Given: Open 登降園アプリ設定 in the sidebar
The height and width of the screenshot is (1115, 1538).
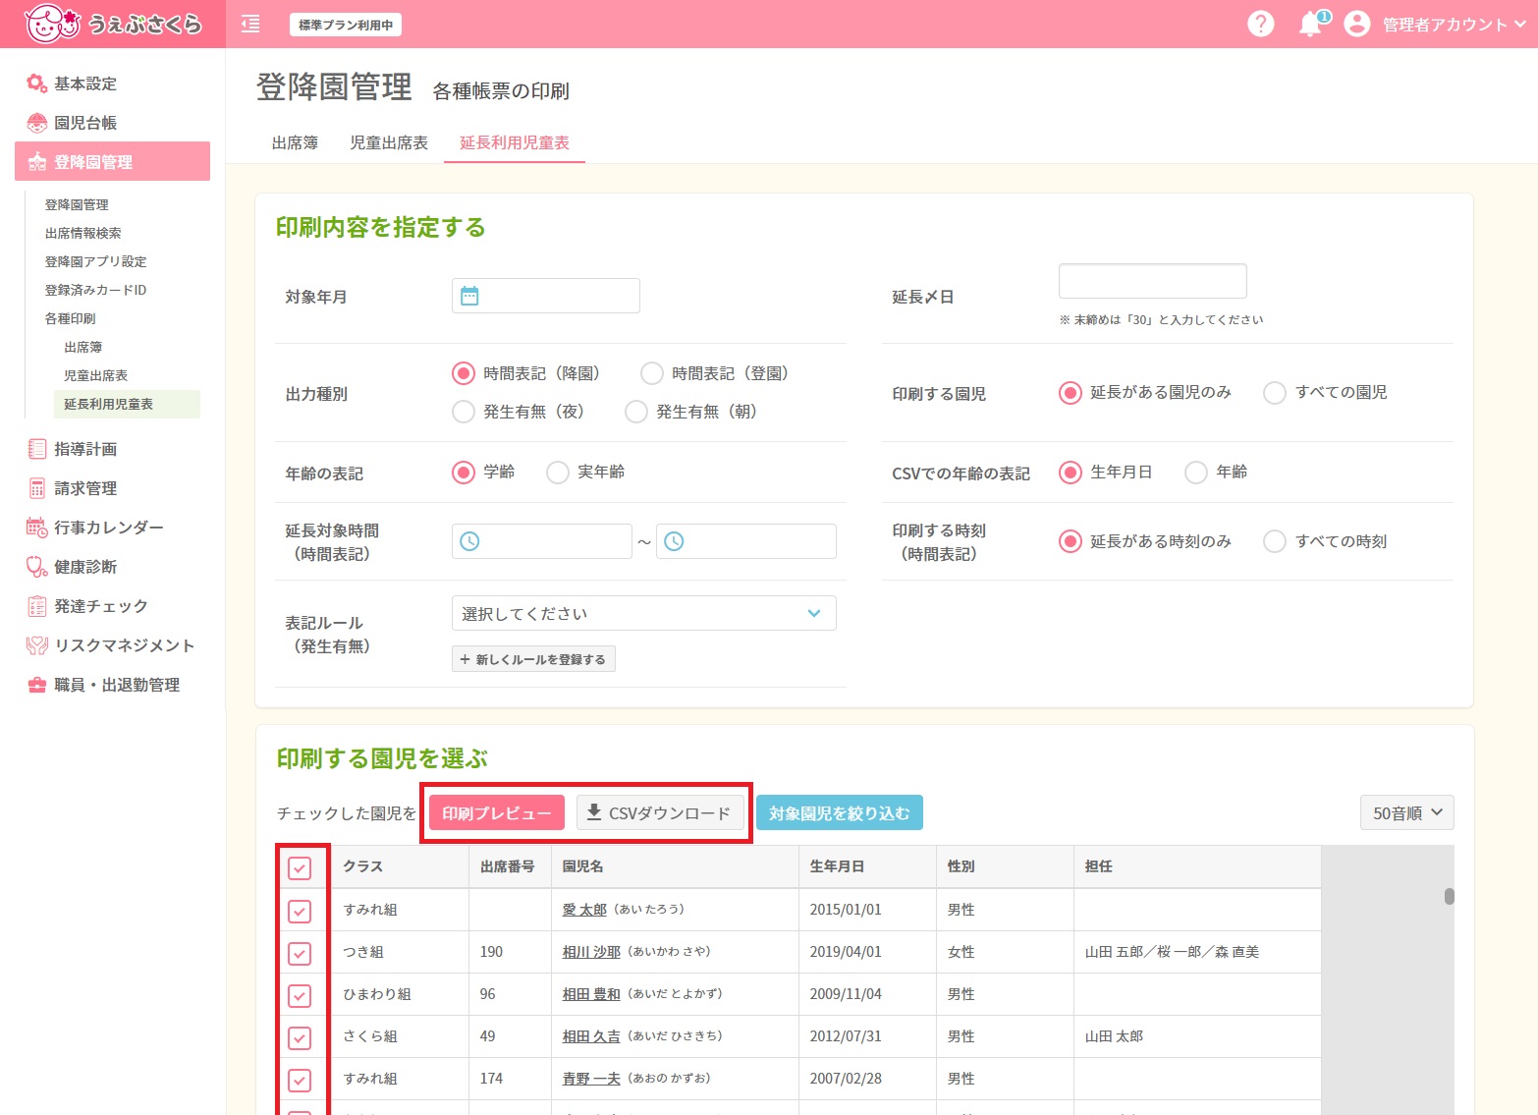Looking at the screenshot, I should pyautogui.click(x=95, y=261).
